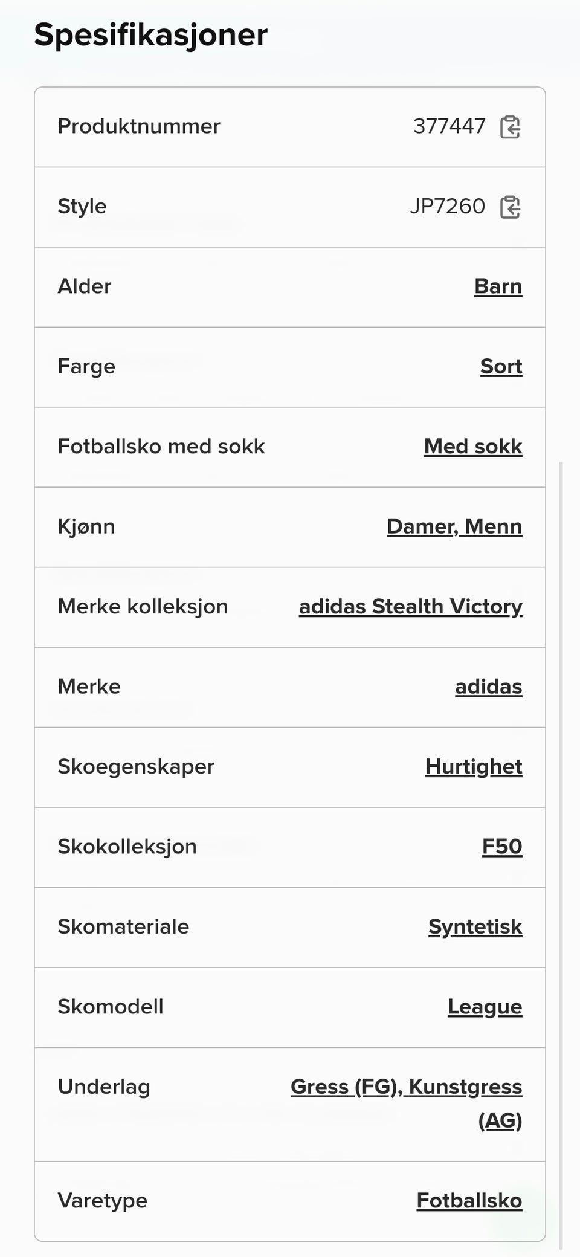Click the Sort colour link

coord(501,366)
